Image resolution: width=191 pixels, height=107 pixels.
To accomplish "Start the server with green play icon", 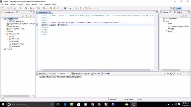I will tap(171, 74).
